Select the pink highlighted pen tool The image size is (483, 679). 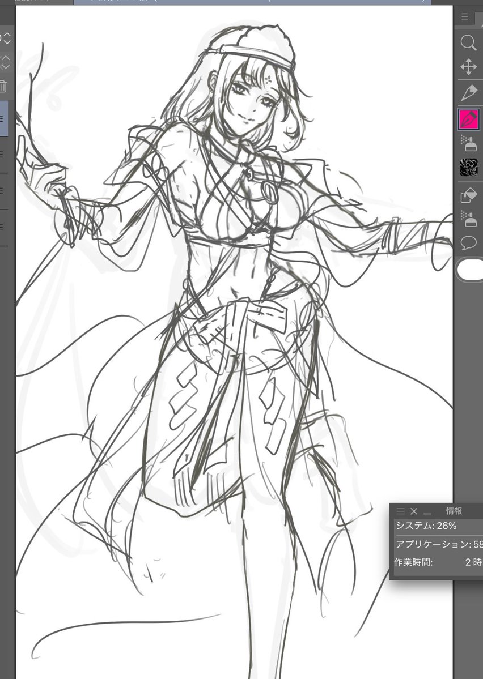(x=469, y=119)
